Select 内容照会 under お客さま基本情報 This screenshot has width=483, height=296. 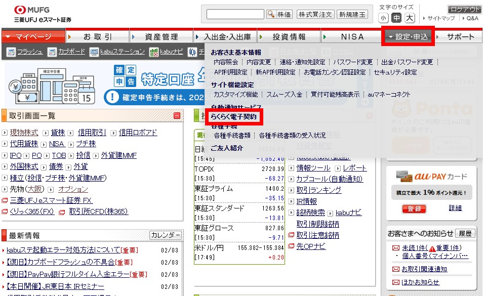click(x=226, y=62)
